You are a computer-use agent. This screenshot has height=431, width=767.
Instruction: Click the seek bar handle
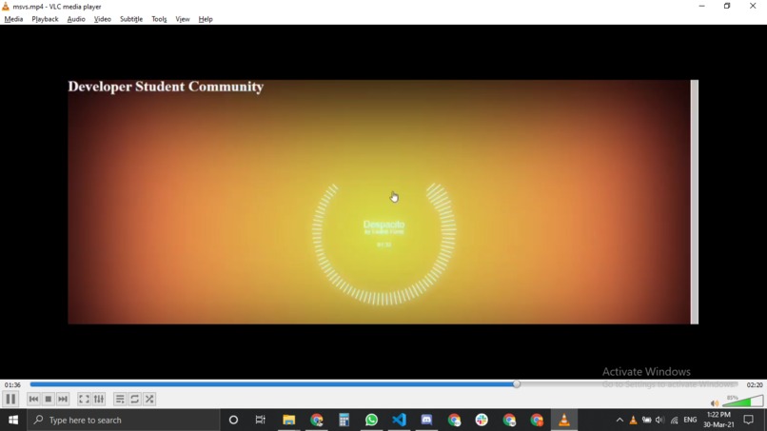tap(517, 384)
